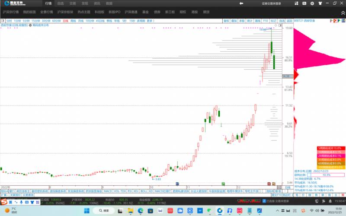Click the 画线 draw-line toolbar button
This screenshot has height=216, width=346.
[x=258, y=21]
